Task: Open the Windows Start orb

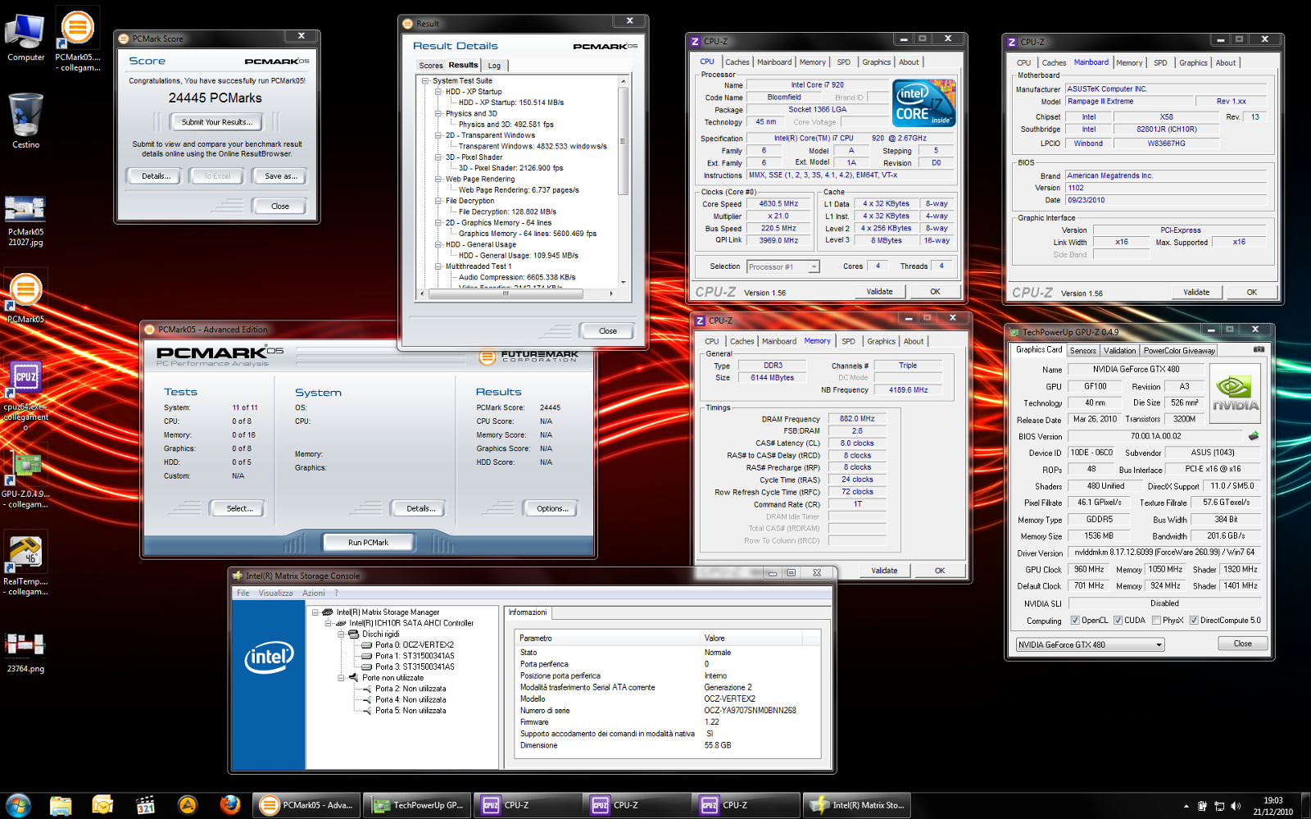Action: (x=18, y=805)
